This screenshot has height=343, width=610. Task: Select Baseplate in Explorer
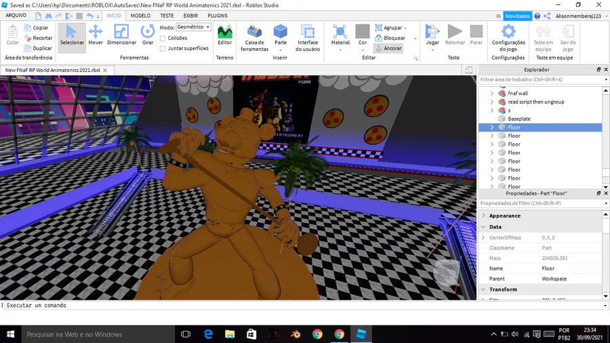tap(519, 119)
